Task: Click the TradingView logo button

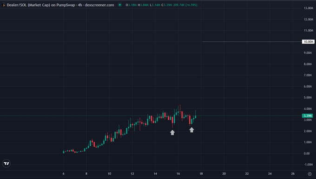Action: (7, 164)
